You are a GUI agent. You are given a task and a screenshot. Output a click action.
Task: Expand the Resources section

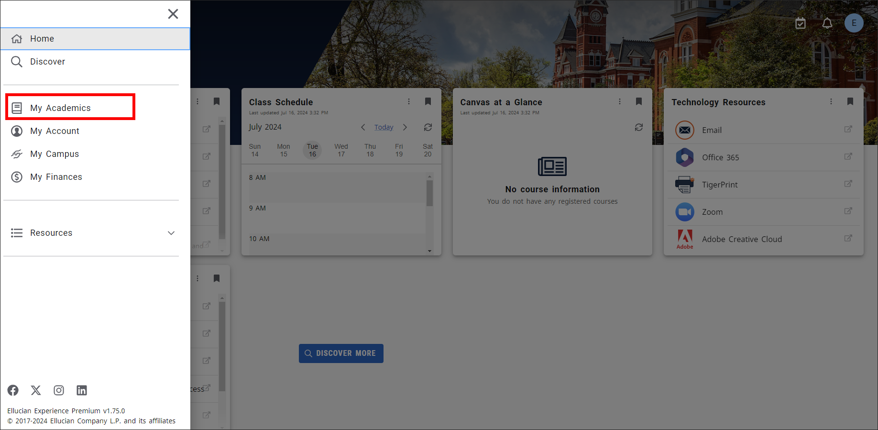pos(171,233)
